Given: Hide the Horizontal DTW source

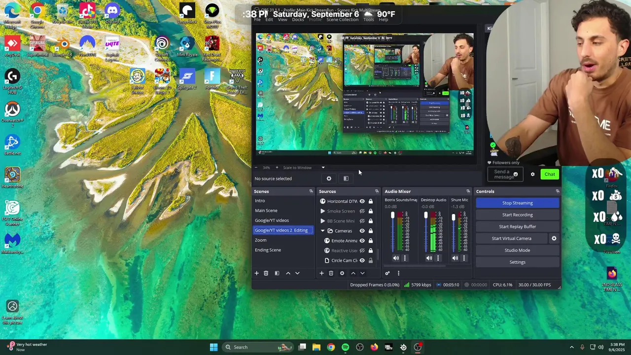Looking at the screenshot, I should coord(362,201).
